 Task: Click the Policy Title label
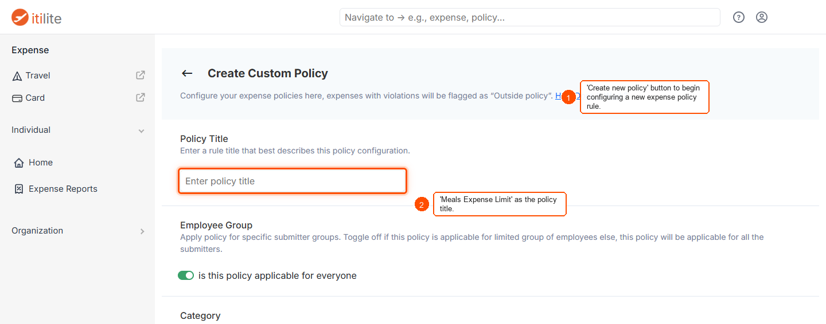pos(204,139)
